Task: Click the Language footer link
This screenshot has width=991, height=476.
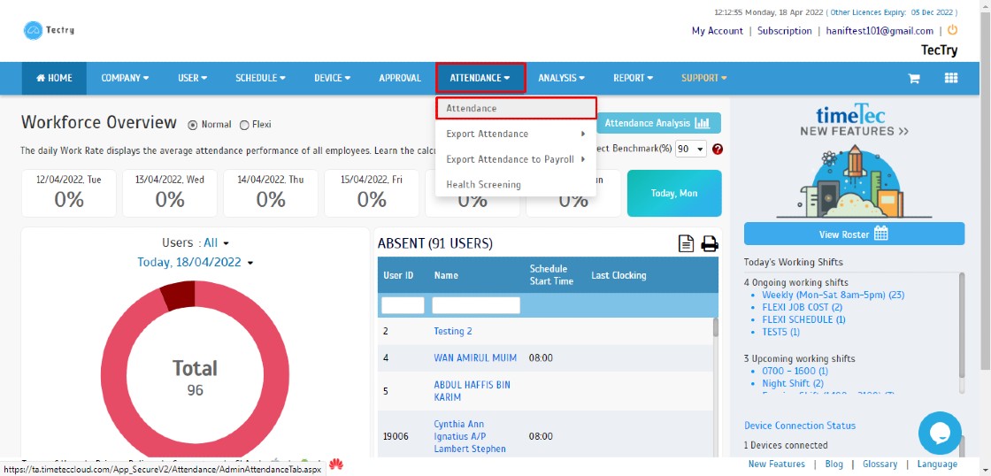Action: coord(937,464)
